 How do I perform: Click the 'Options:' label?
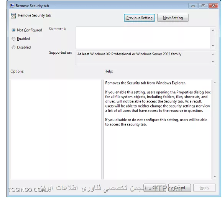(17, 71)
